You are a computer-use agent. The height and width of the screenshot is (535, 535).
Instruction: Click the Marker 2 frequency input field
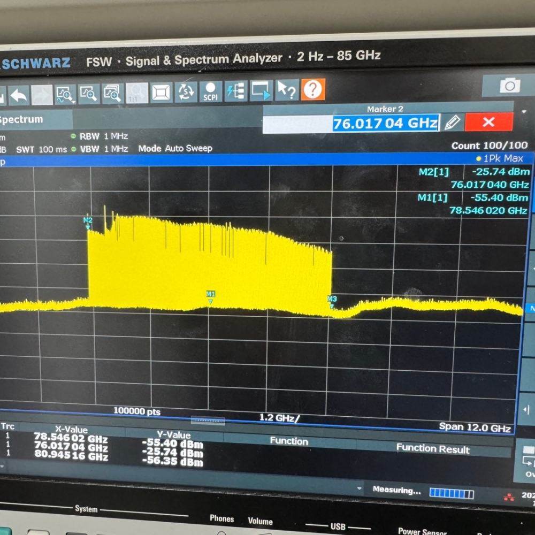click(x=351, y=124)
